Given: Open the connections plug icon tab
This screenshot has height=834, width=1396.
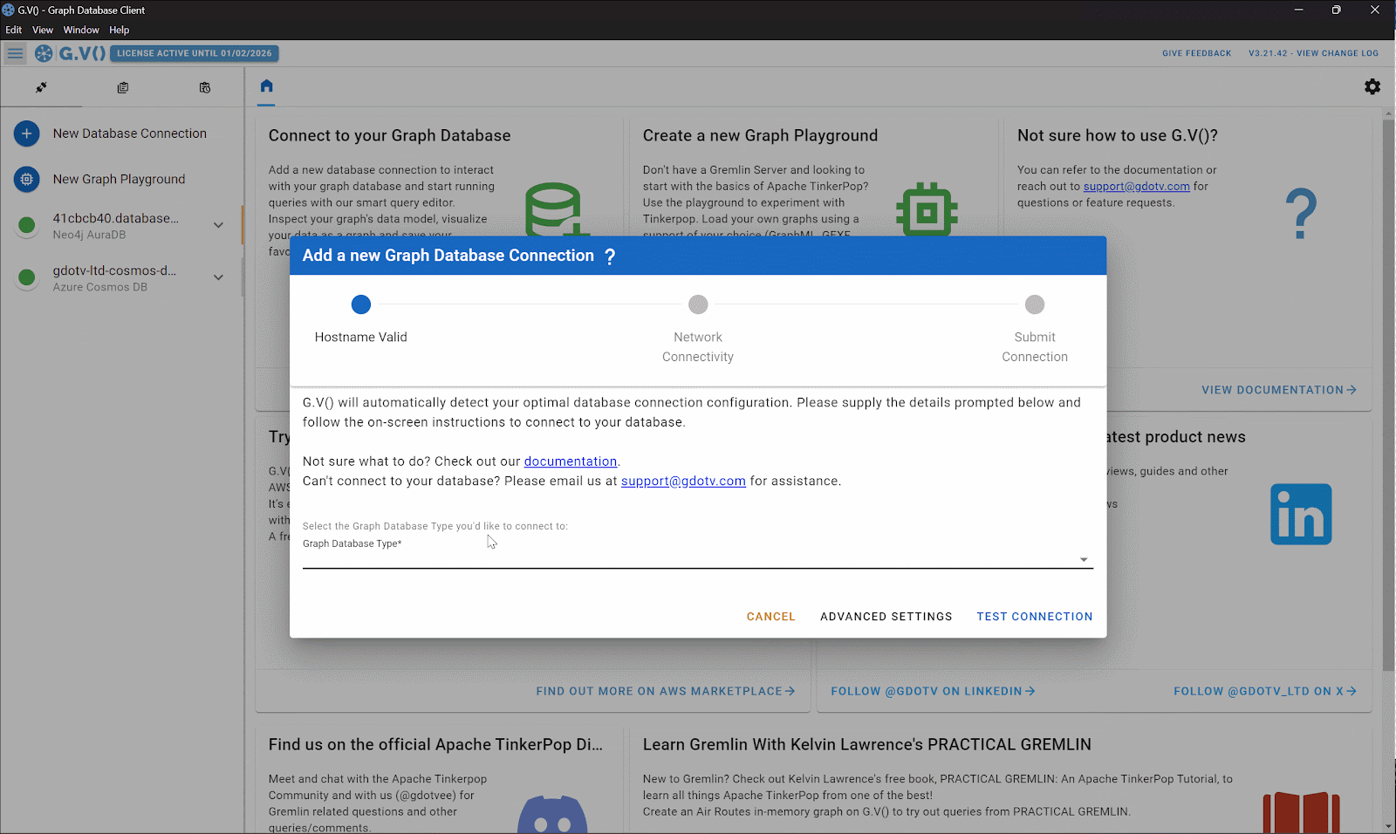Looking at the screenshot, I should 41,87.
